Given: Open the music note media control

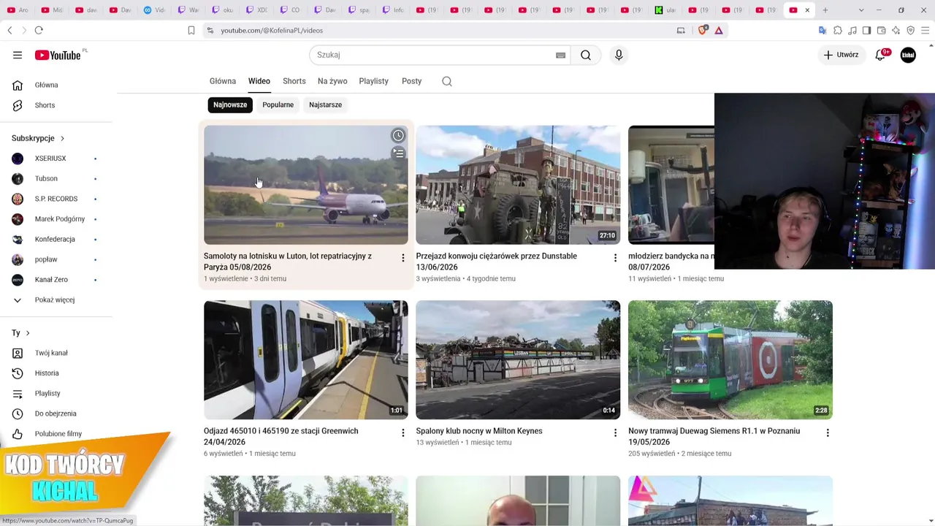Looking at the screenshot, I should pyautogui.click(x=852, y=30).
